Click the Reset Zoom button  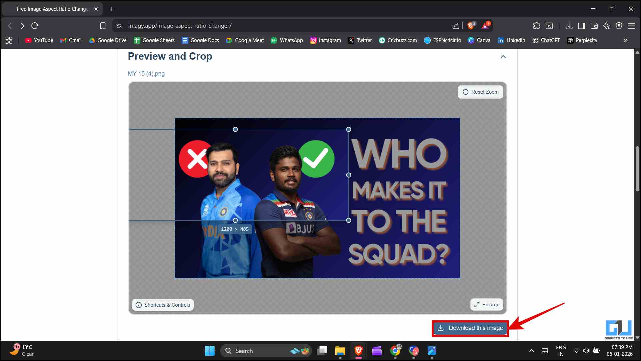[x=480, y=92]
